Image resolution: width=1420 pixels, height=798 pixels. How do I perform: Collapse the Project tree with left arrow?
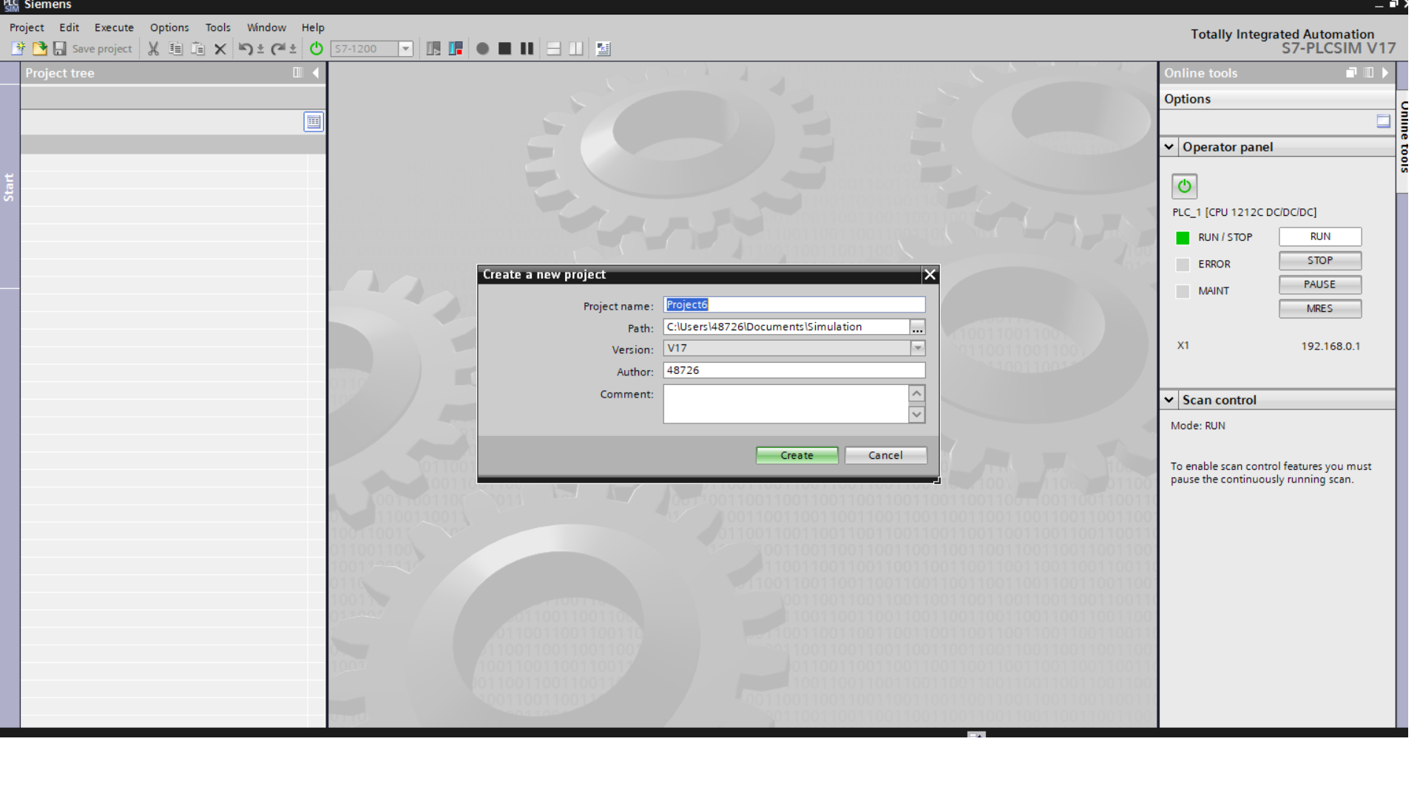click(x=316, y=72)
